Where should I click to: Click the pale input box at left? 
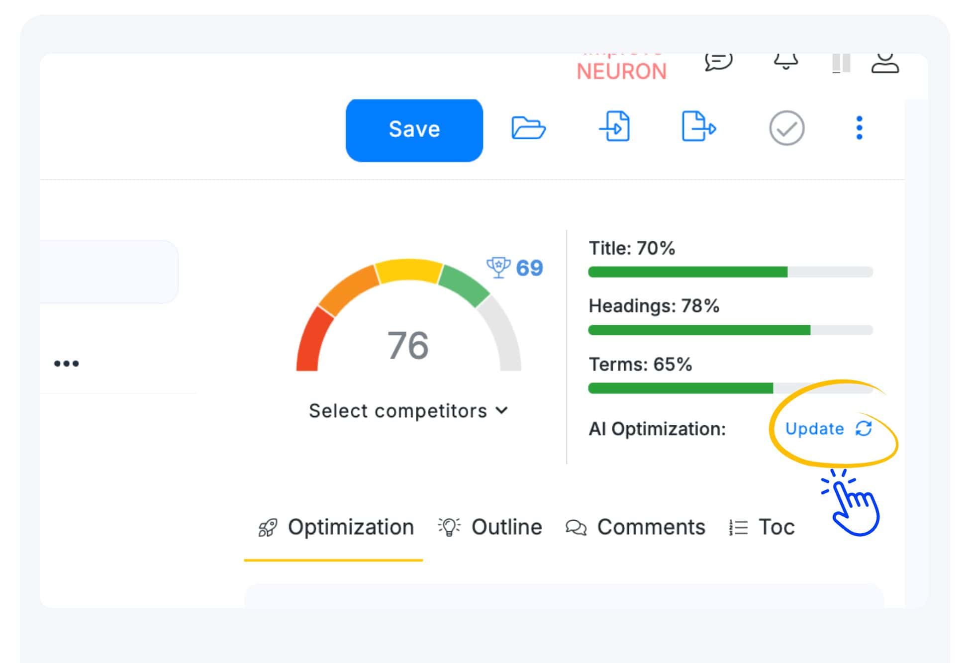(x=109, y=272)
